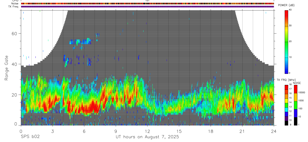Click the 60 range gate axis label
Viewport: 308px width, 142px height.
click(x=14, y=33)
